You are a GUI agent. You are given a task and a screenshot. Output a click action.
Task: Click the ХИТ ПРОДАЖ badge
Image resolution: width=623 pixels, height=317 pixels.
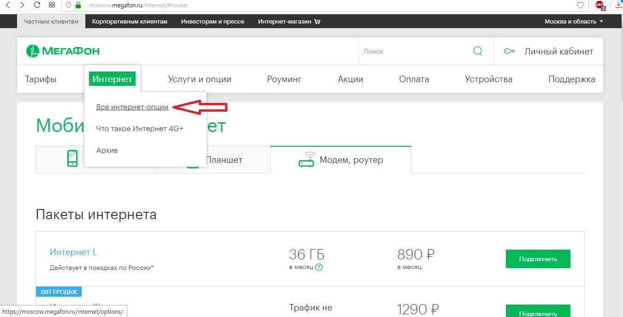tap(59, 292)
